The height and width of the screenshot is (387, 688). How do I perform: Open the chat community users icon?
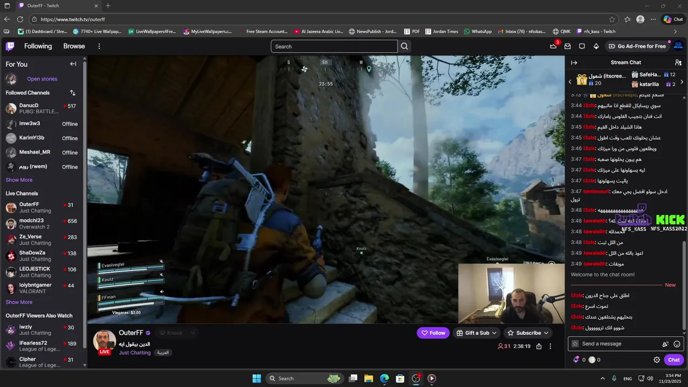pyautogui.click(x=678, y=63)
